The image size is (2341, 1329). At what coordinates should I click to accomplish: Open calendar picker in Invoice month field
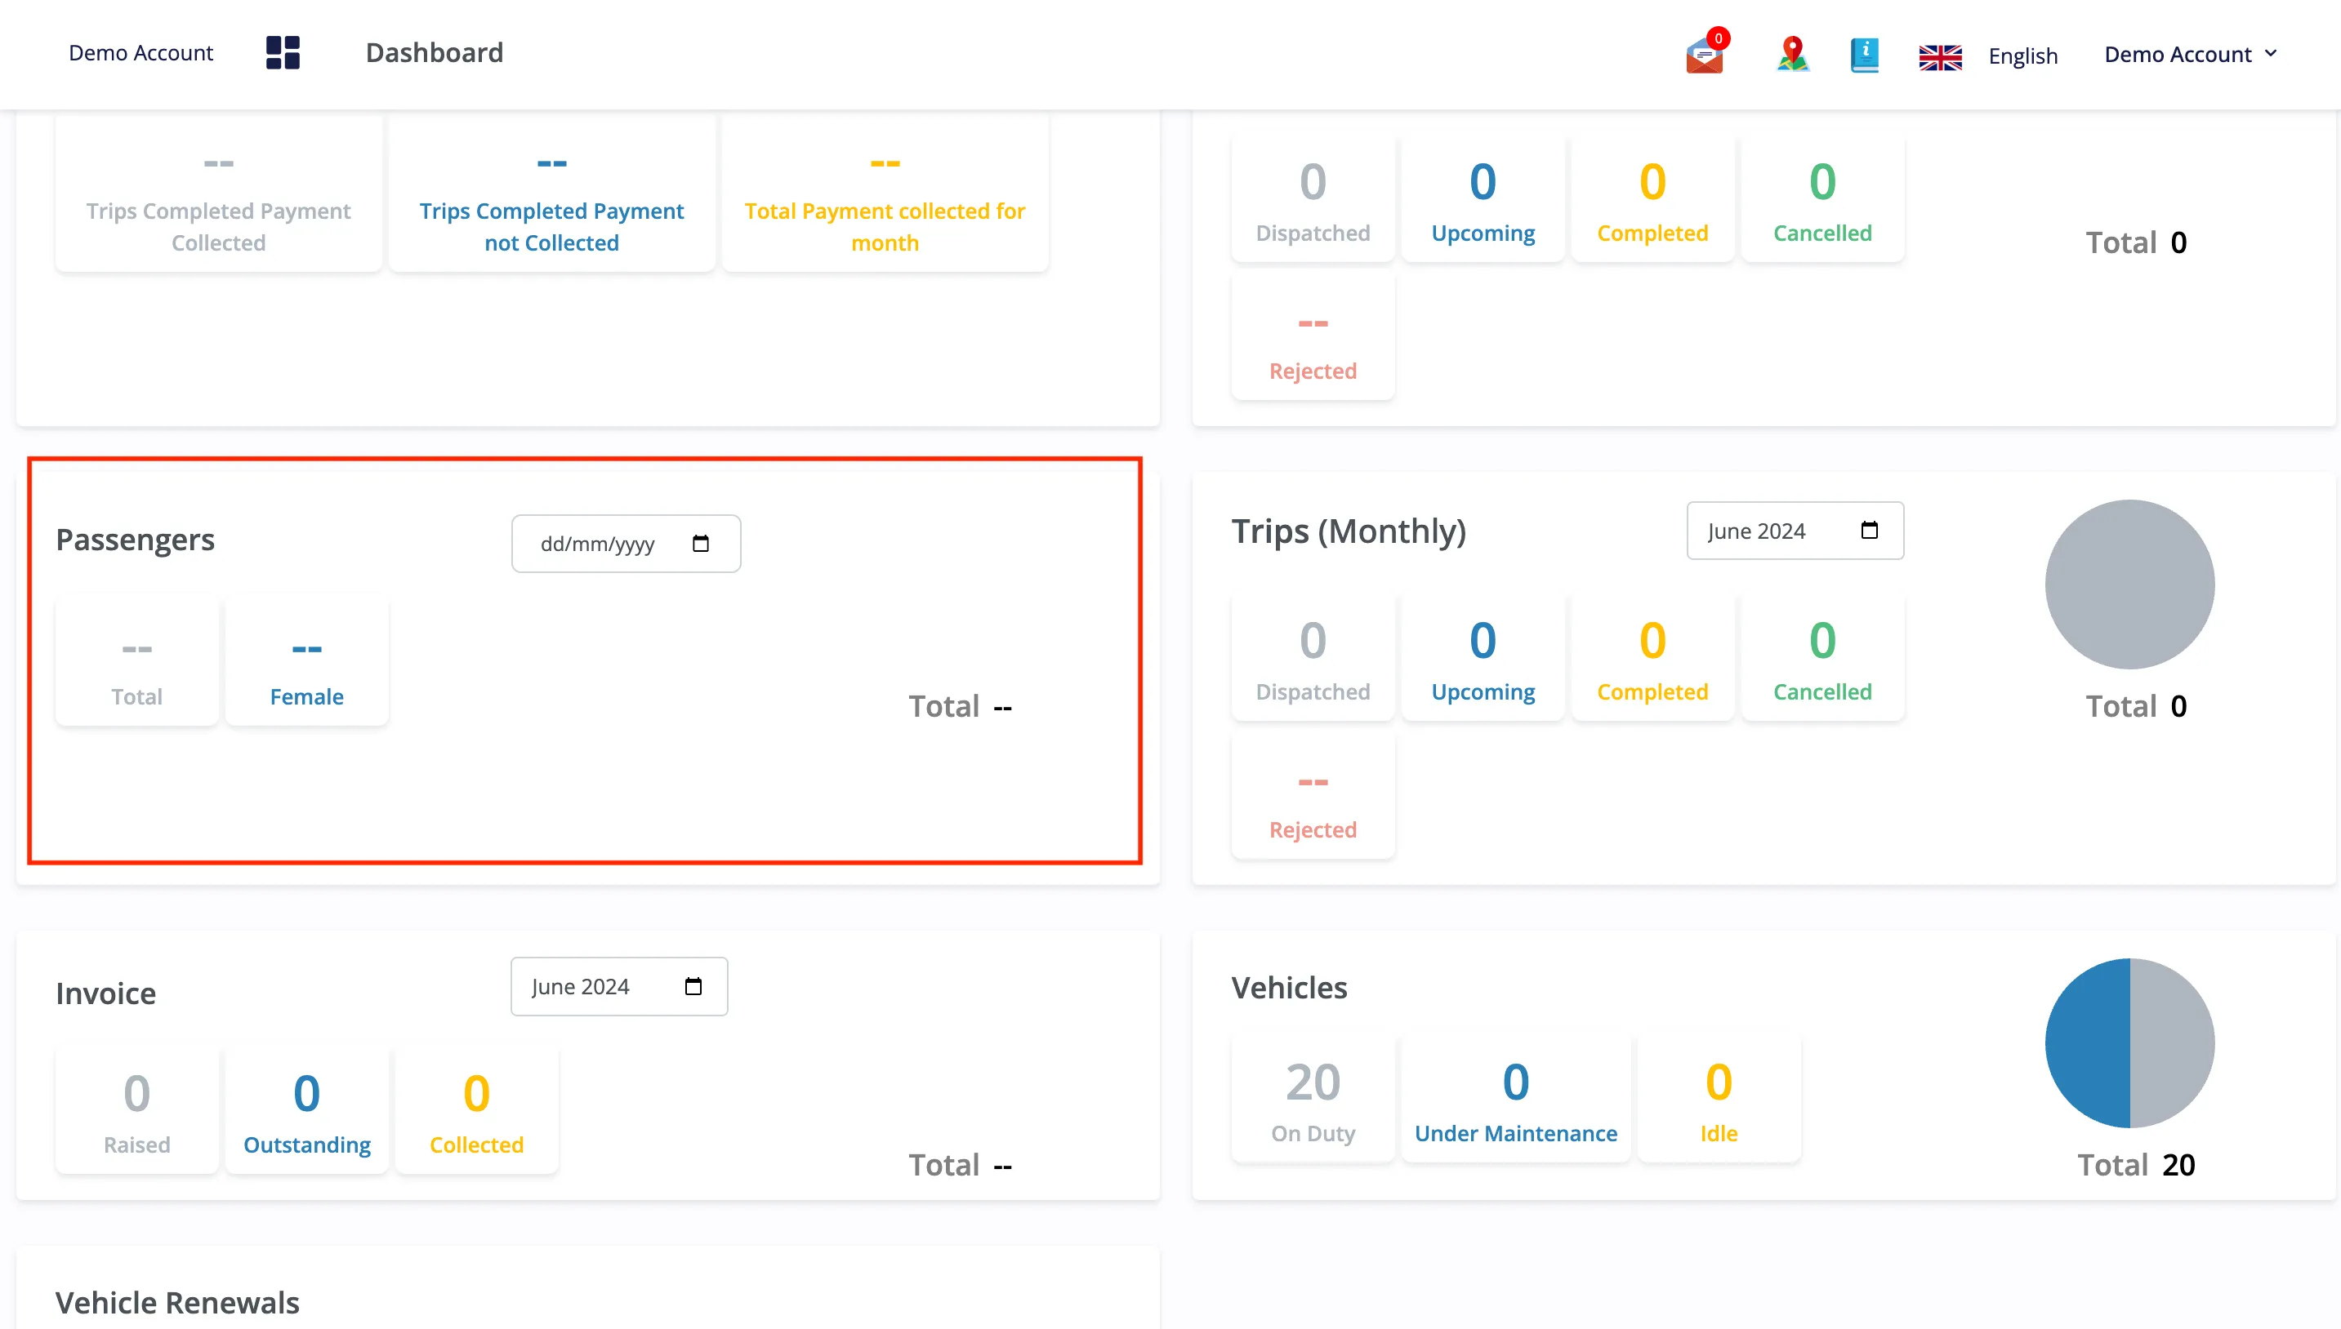[x=693, y=987]
